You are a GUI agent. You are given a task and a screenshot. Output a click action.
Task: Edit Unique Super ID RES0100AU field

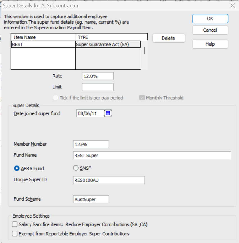109,180
